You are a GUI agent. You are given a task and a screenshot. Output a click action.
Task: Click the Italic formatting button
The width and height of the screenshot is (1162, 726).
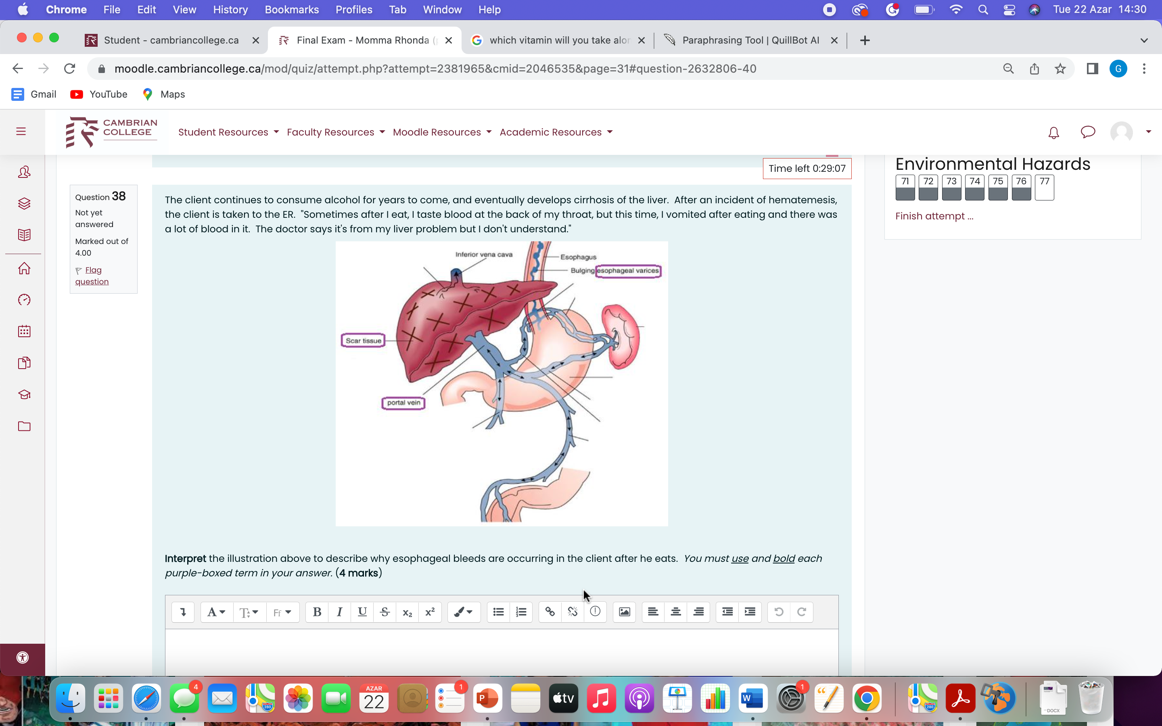click(x=339, y=612)
